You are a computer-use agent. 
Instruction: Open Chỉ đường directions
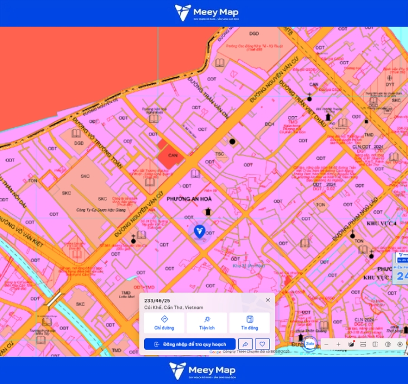point(164,323)
